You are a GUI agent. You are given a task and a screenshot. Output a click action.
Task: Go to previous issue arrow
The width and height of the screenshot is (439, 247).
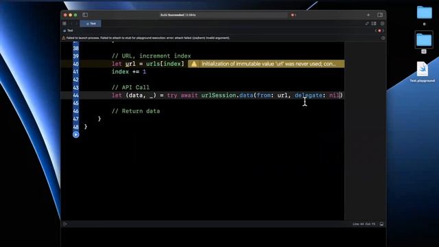coord(376,30)
